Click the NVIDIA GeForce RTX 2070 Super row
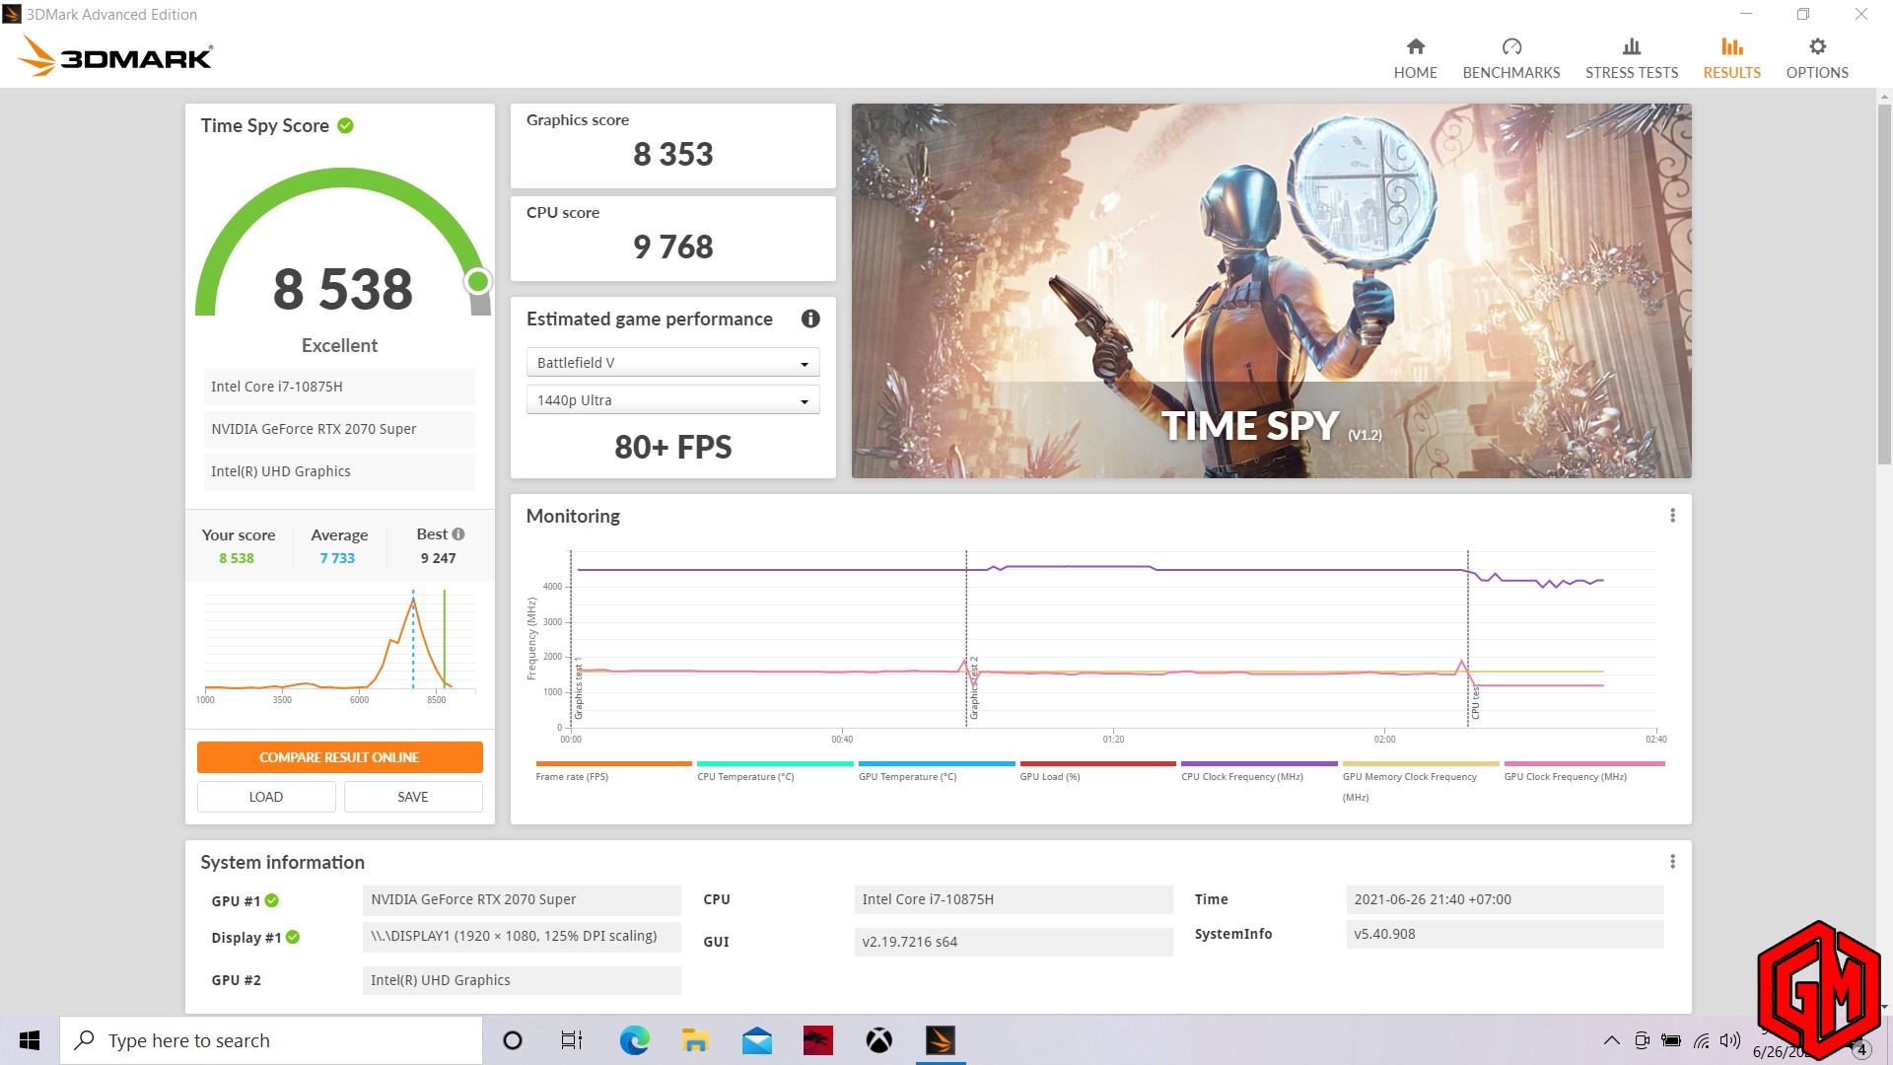 tap(339, 429)
